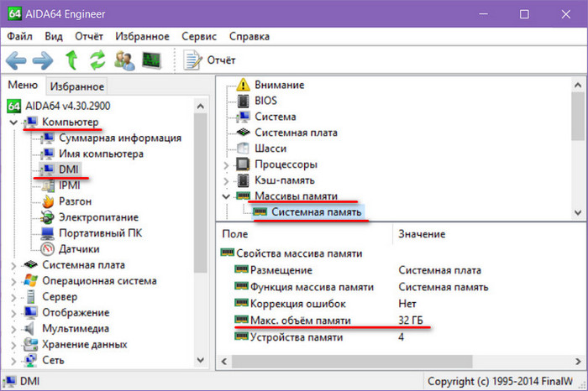
Task: Click the Back navigation arrow icon
Action: (18, 60)
